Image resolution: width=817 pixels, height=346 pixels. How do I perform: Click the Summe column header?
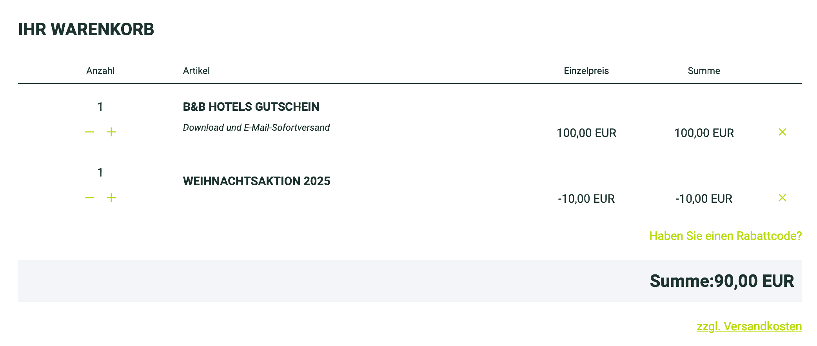(x=704, y=71)
